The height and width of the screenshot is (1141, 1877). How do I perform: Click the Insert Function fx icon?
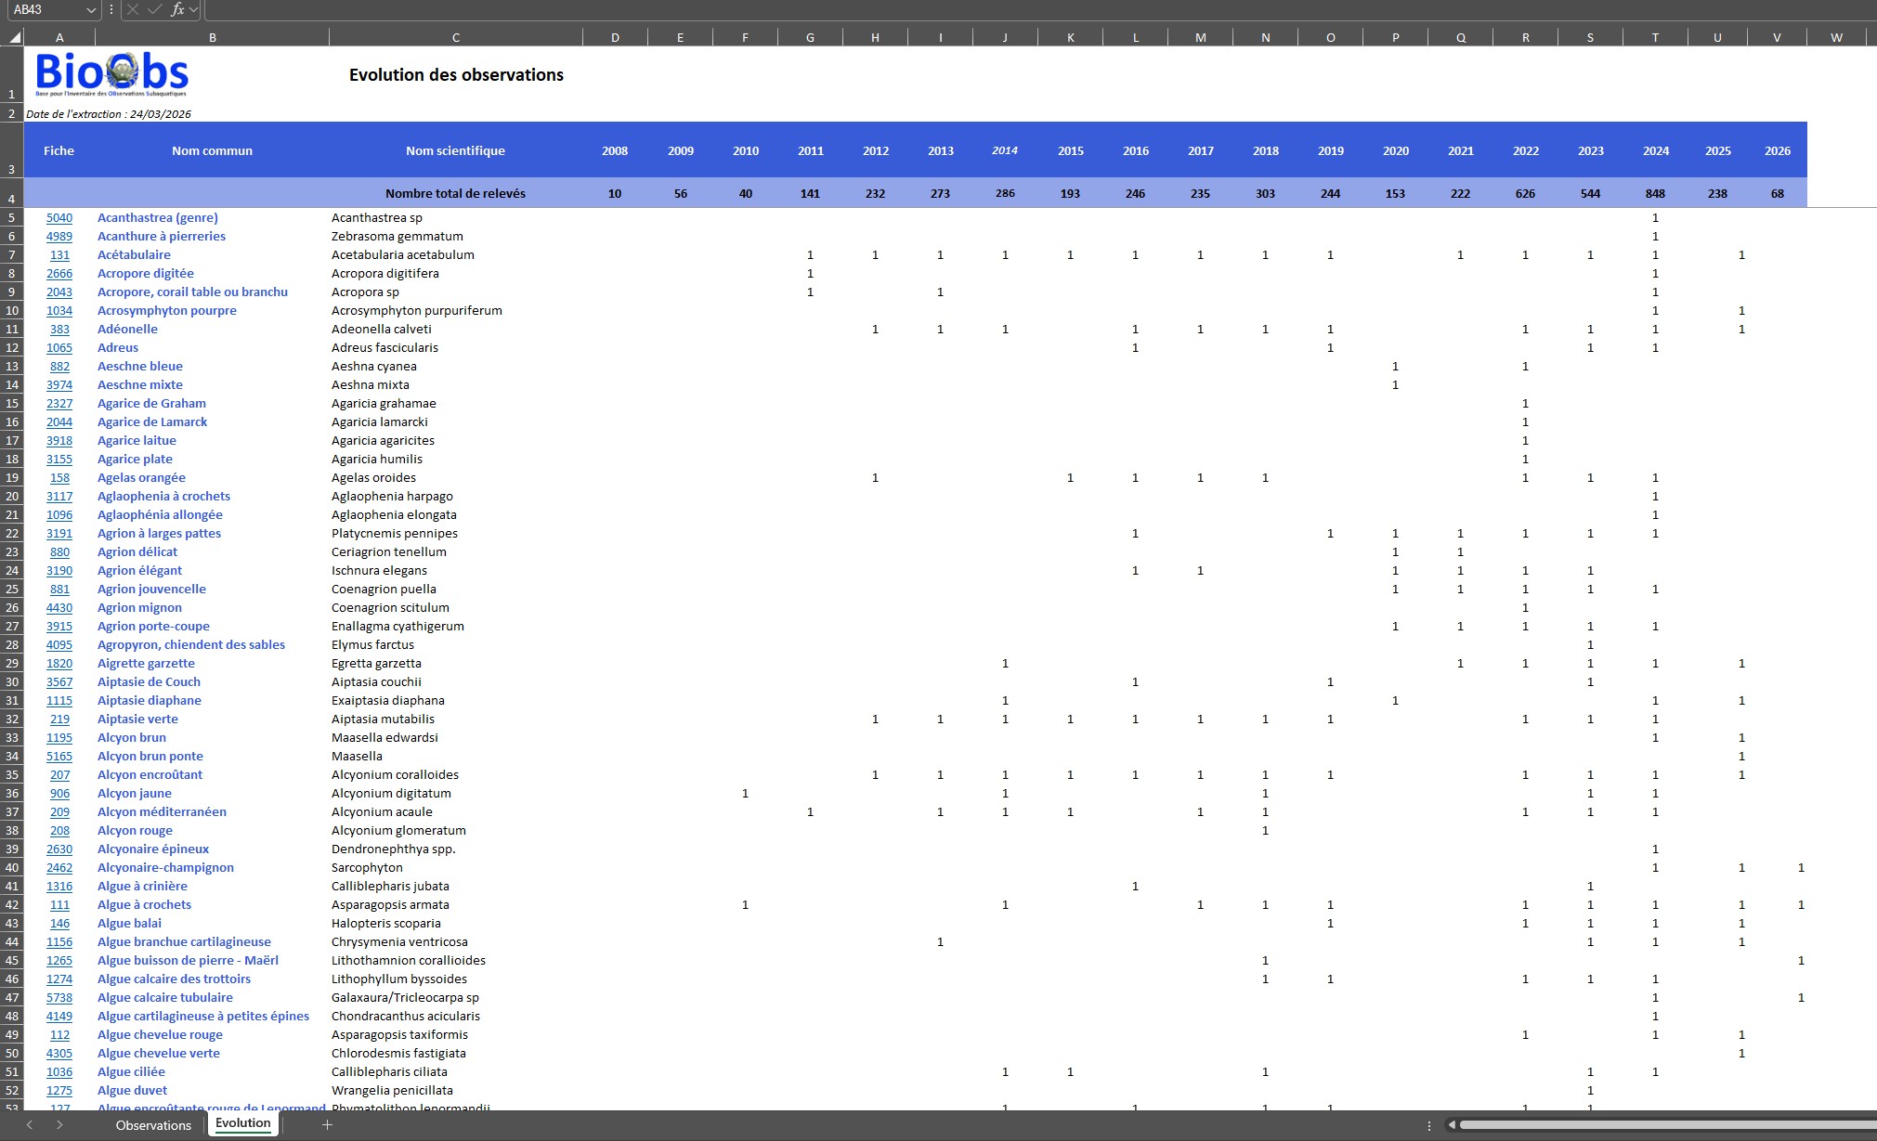177,9
